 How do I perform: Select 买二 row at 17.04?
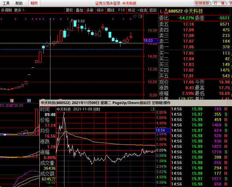[x=194, y=59]
